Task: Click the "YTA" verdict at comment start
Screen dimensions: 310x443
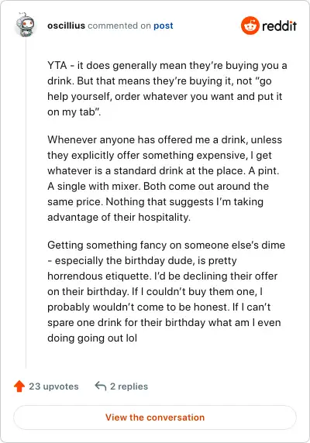Action: click(x=57, y=66)
